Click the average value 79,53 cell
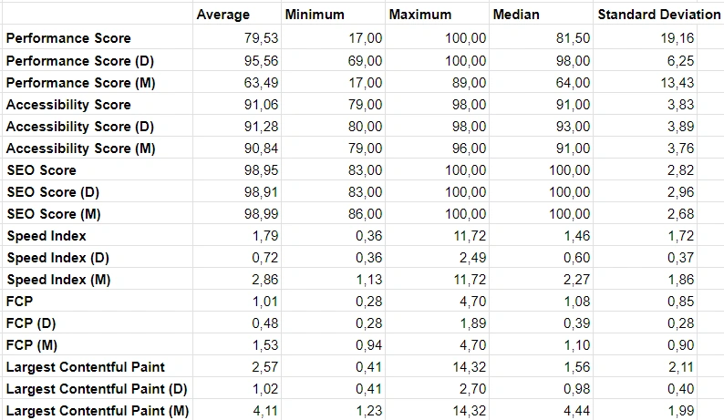724x420 pixels. 237,38
